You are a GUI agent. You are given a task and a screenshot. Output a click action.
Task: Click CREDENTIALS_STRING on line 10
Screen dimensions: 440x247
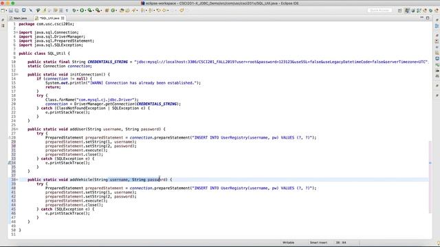(x=107, y=62)
